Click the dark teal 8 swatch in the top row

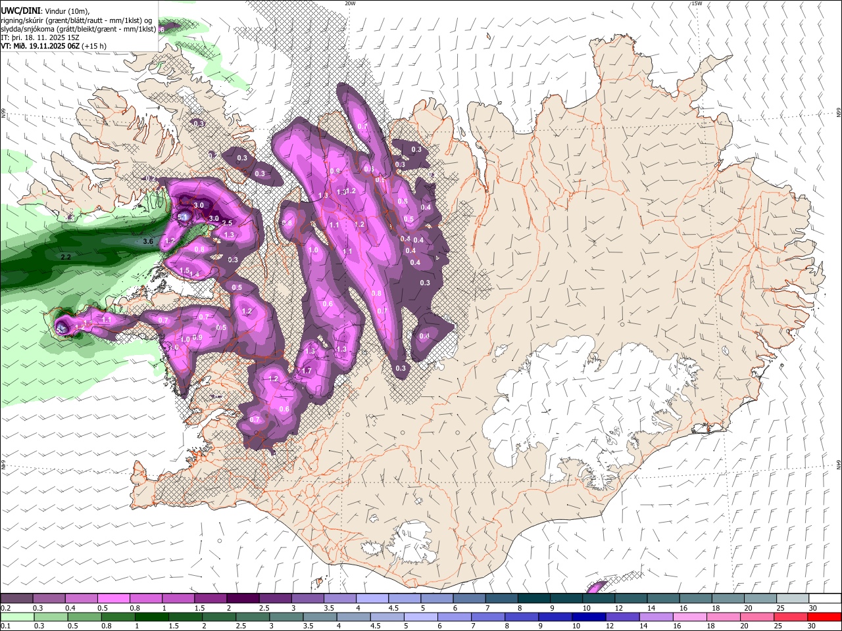point(533,598)
